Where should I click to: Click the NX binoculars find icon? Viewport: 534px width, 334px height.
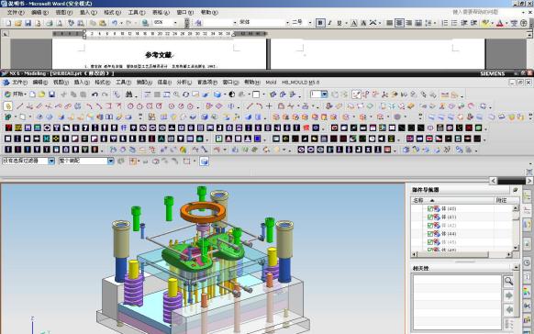tap(128, 95)
